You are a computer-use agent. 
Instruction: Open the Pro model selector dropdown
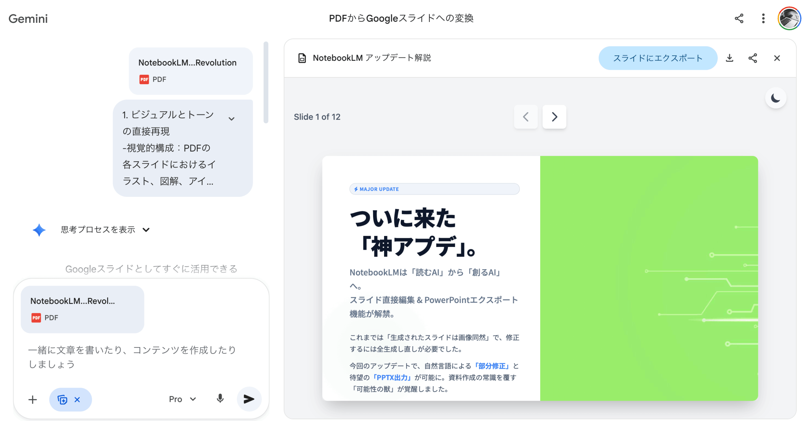point(182,399)
